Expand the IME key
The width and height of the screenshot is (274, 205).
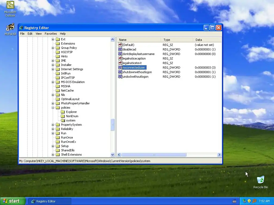click(53, 61)
